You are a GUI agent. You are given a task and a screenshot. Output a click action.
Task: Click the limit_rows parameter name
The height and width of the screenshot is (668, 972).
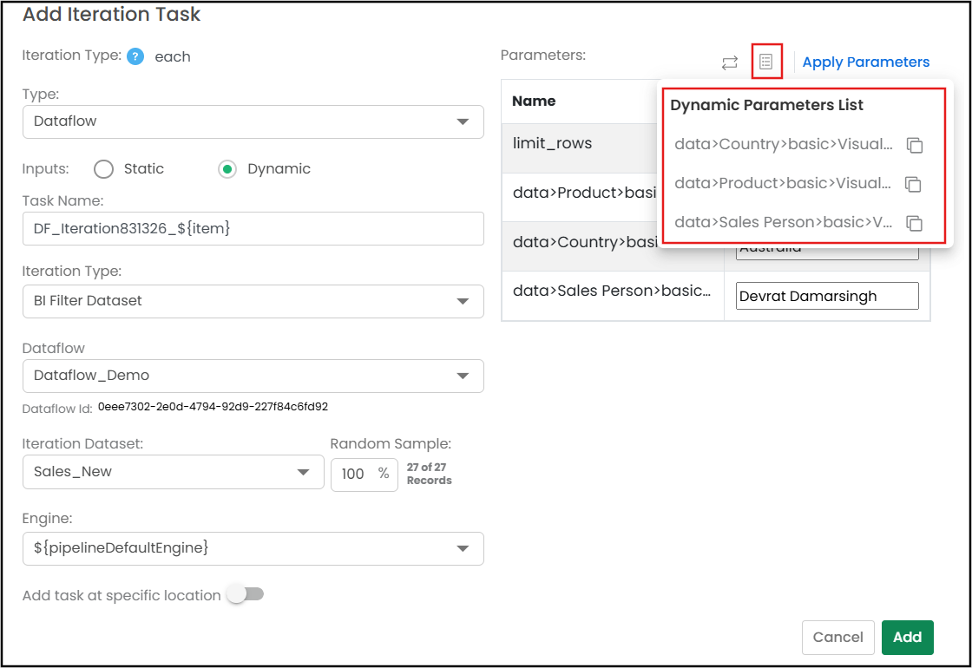(552, 143)
